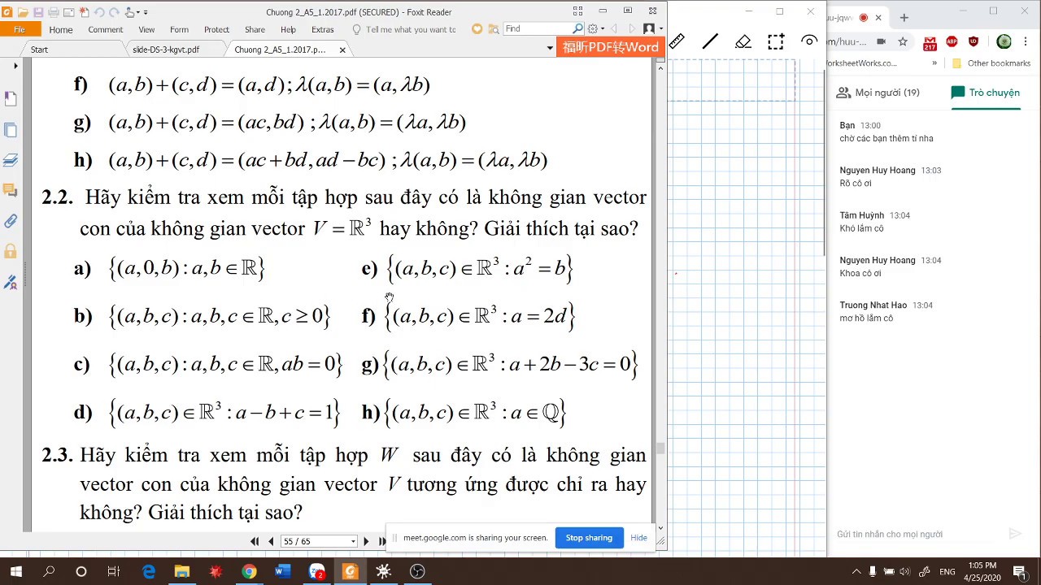
Task: Open file with Foxit quick-access Open icon
Action: [x=22, y=12]
